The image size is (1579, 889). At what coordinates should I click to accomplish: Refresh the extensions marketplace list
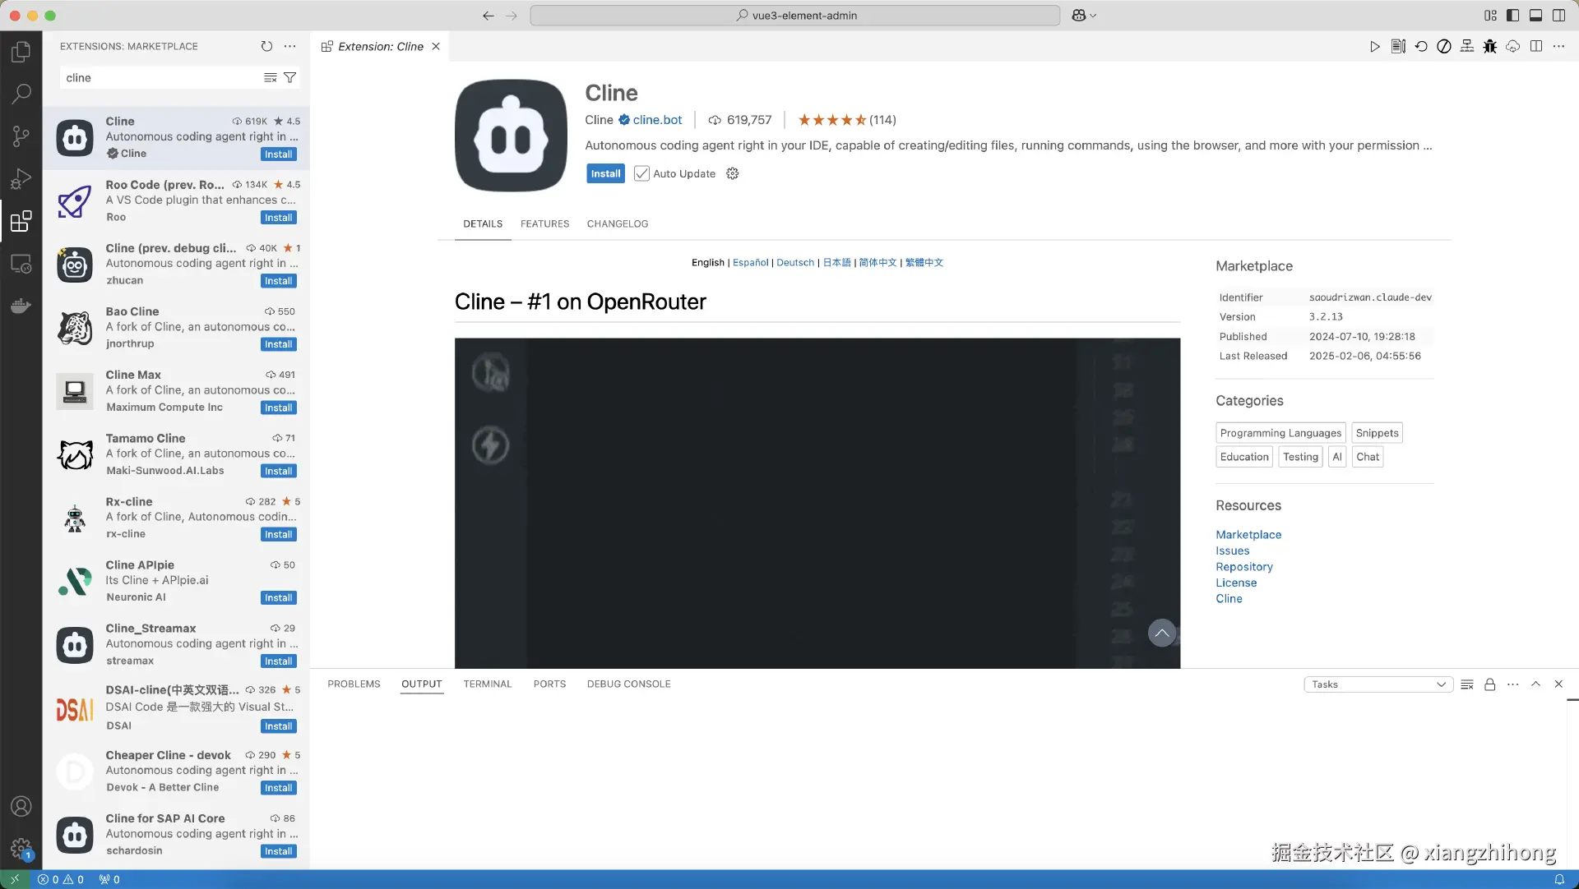pyautogui.click(x=266, y=47)
